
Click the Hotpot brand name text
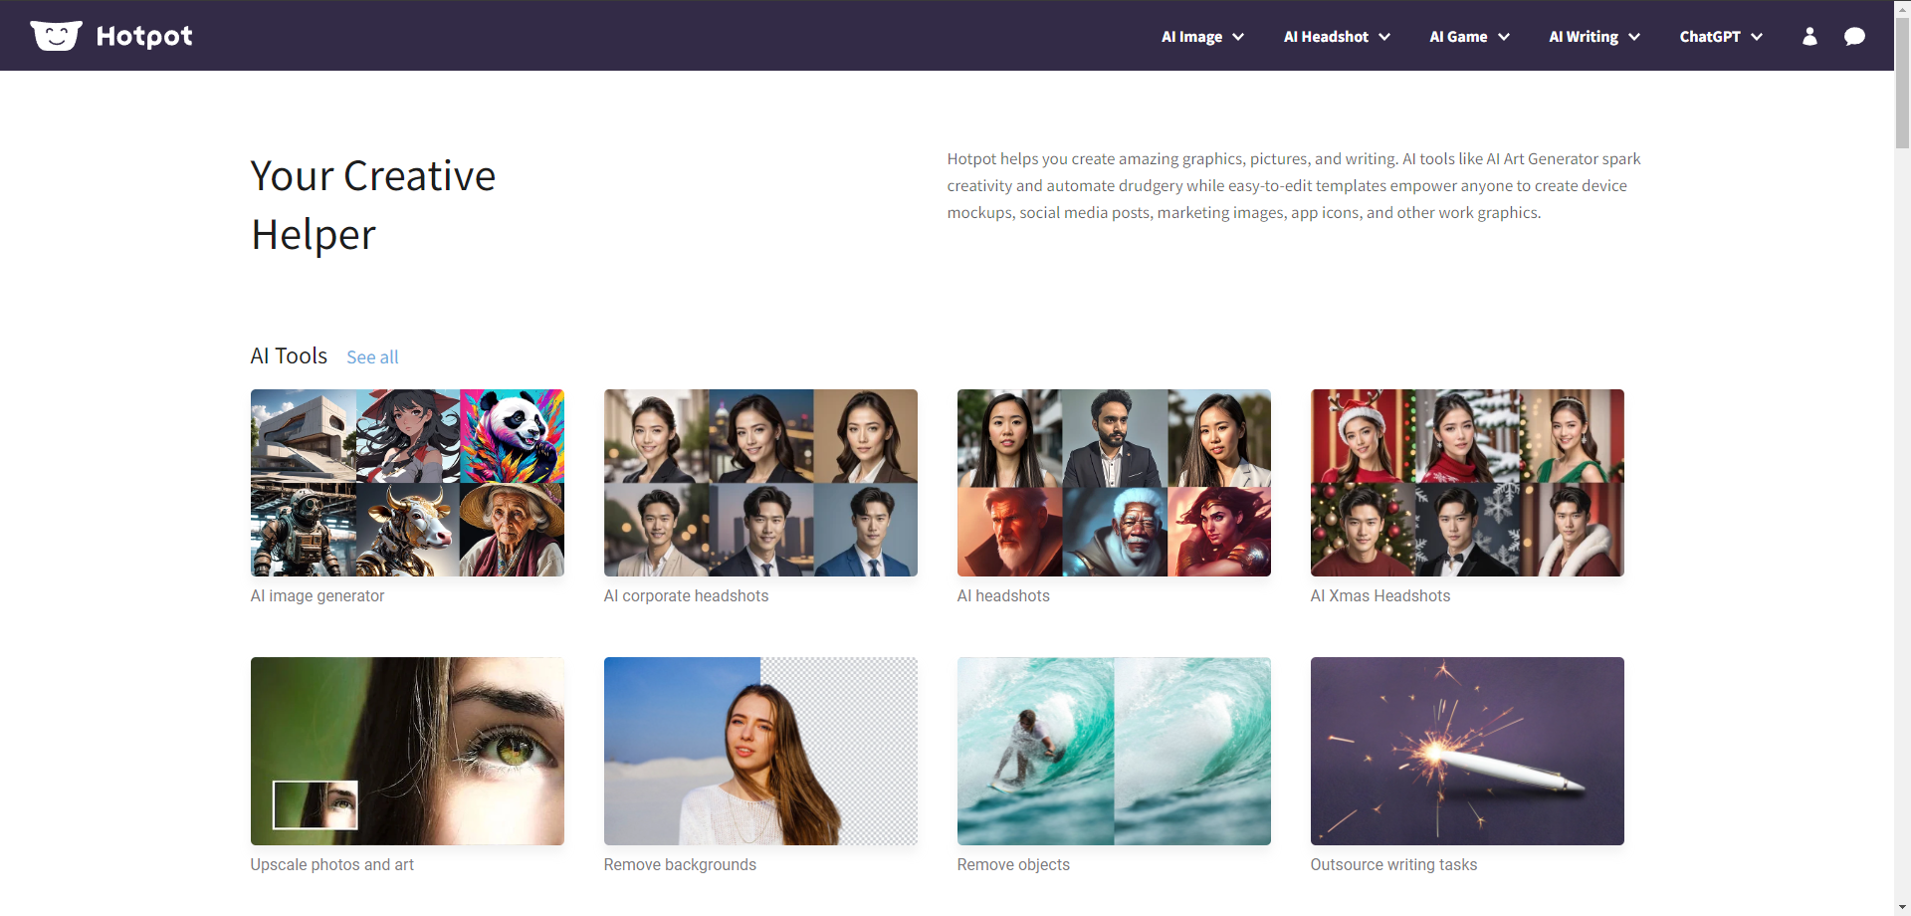[x=144, y=37]
